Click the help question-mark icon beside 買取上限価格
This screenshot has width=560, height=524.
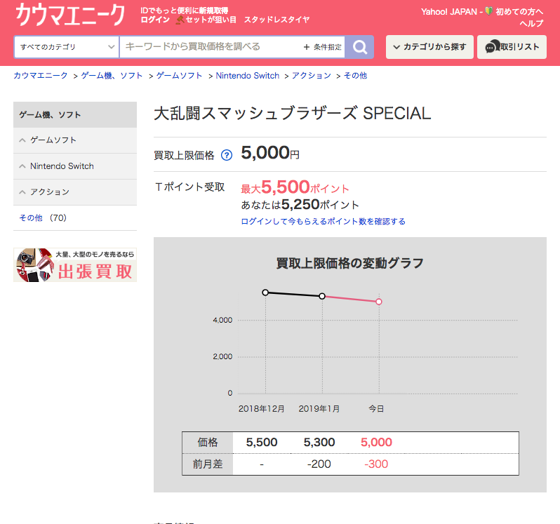pyautogui.click(x=227, y=155)
